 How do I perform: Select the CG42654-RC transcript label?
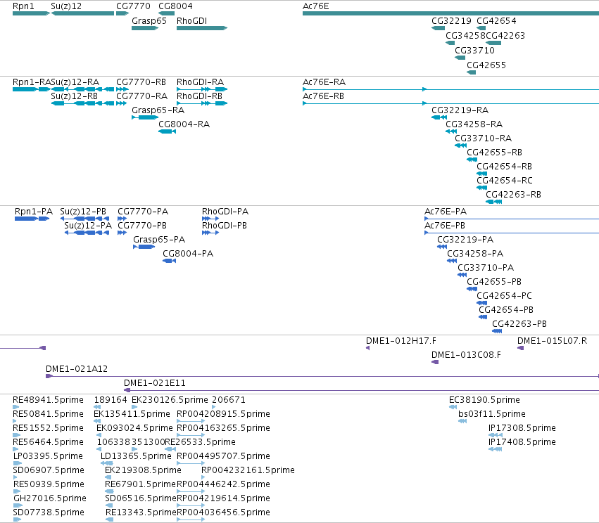pos(504,181)
